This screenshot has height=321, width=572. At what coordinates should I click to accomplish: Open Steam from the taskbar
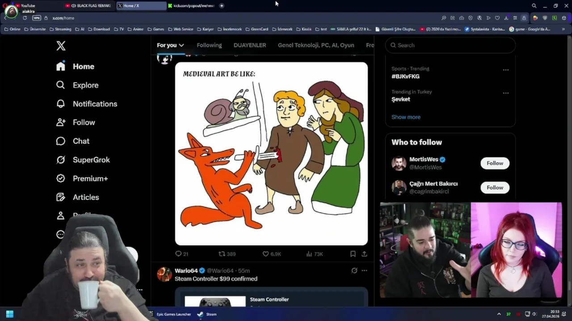point(207,314)
